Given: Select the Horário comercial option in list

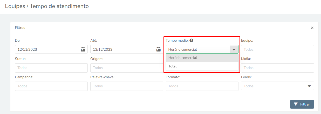Looking at the screenshot, I should [202, 58].
